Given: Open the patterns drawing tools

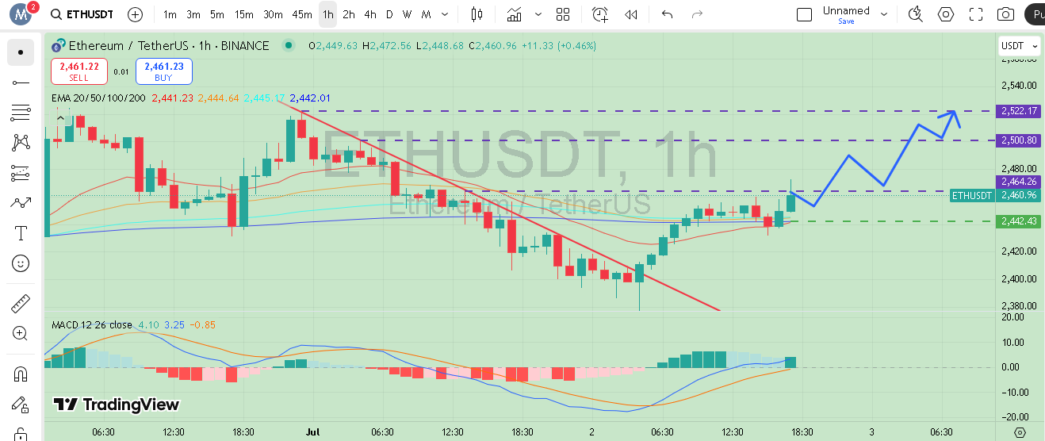Looking at the screenshot, I should click(21, 143).
